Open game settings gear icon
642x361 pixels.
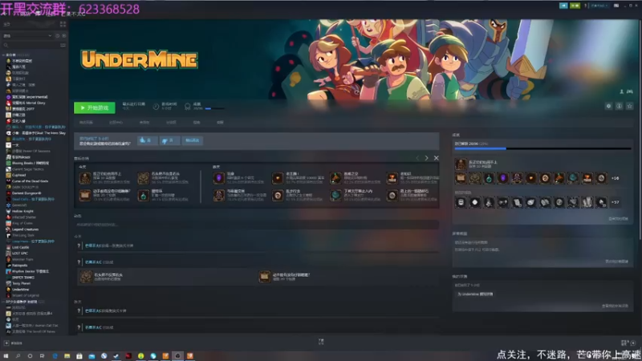[608, 106]
